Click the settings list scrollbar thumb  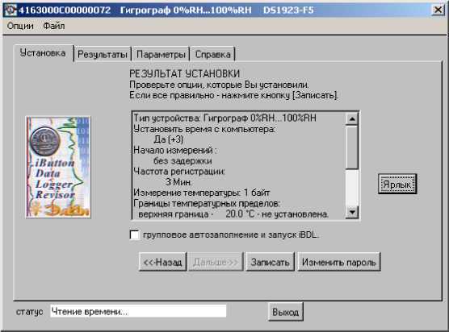click(352, 147)
